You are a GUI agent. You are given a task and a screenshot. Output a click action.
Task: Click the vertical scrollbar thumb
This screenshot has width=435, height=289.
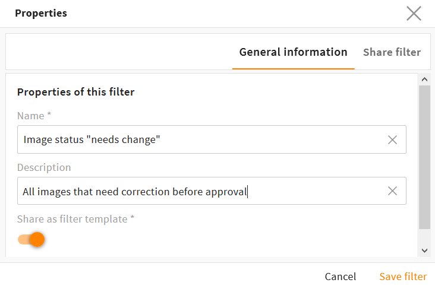(424, 157)
